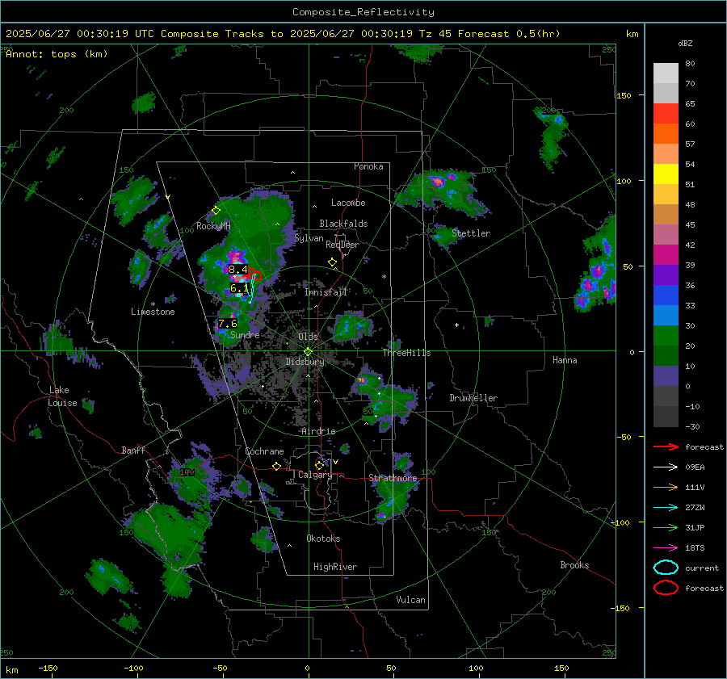Click the 'Annot: tops (km)' annotation text
Image resolution: width=727 pixels, height=679 pixels.
(x=57, y=54)
